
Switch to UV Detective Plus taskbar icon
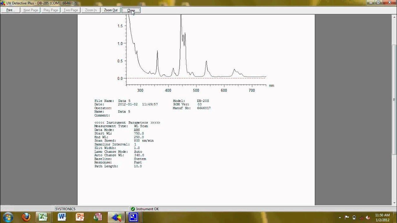116,217
